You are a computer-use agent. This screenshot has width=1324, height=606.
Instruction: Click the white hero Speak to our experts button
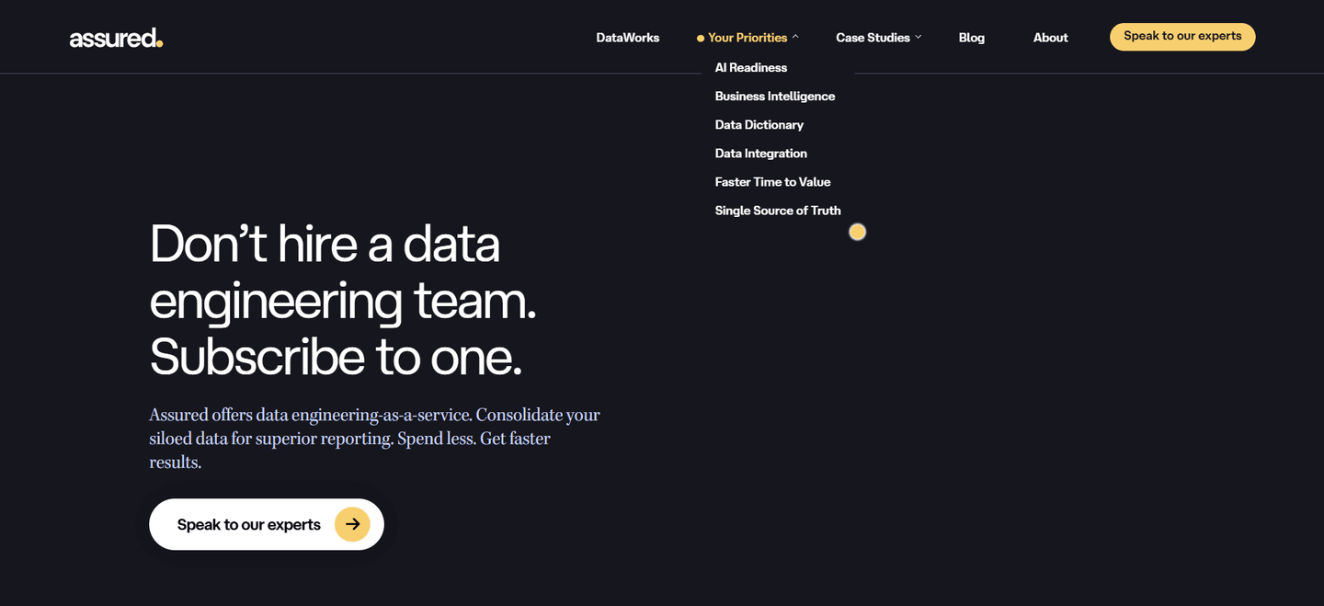(x=267, y=524)
